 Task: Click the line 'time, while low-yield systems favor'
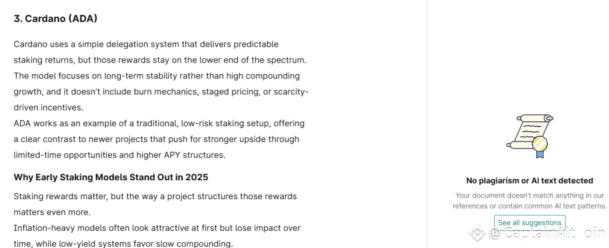(x=122, y=243)
